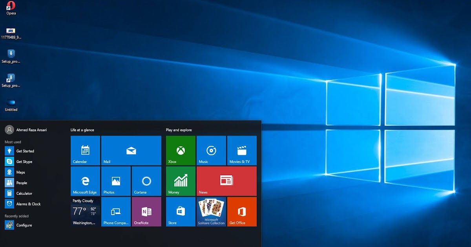Open Maps in the Most used list
Image resolution: width=471 pixels, height=247 pixels.
[15, 172]
